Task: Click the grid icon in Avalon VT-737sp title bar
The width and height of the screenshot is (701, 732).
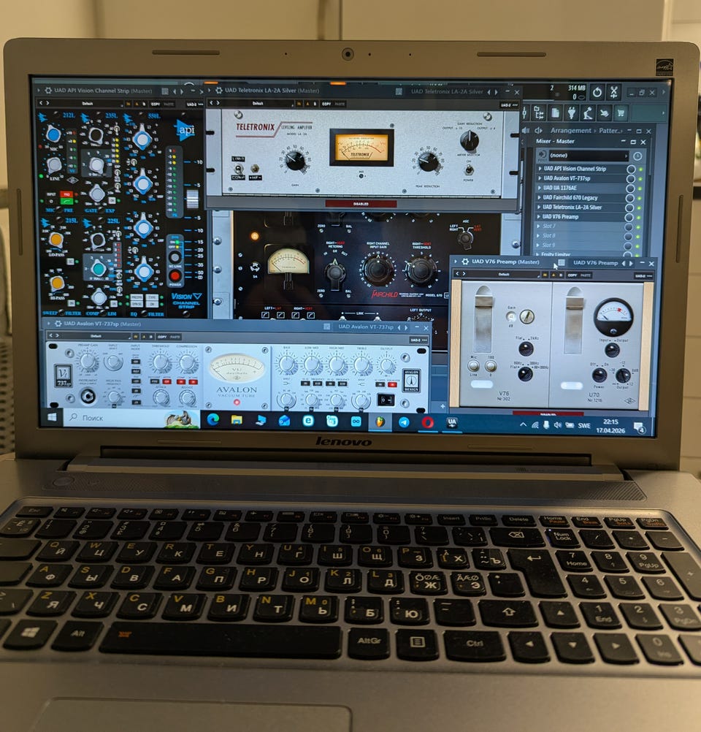Action: point(326,327)
